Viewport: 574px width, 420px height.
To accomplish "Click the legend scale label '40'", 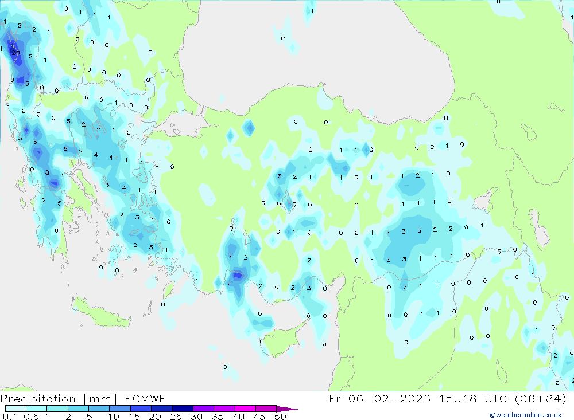I will (238, 417).
